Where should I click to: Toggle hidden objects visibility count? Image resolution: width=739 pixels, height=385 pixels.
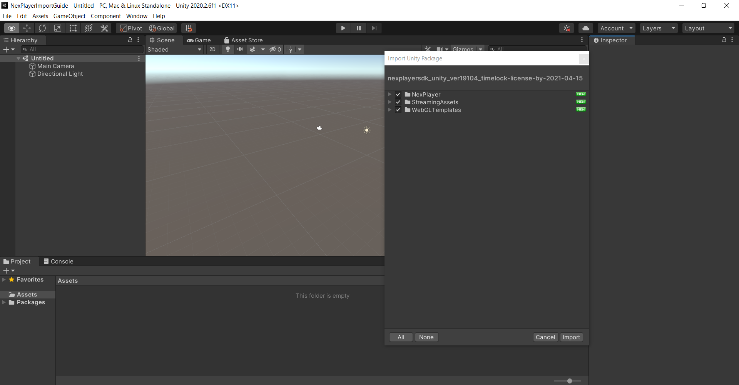[x=275, y=49]
